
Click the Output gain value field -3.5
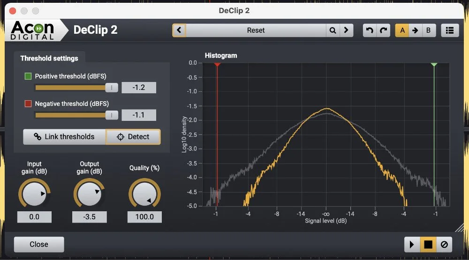pyautogui.click(x=90, y=217)
